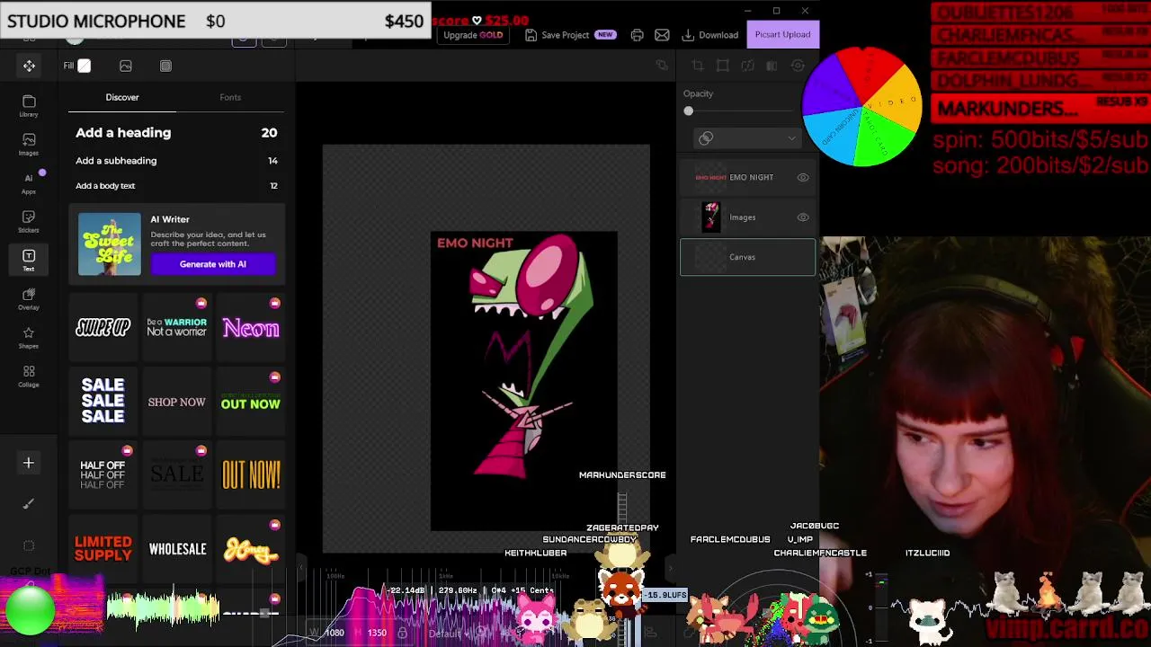Switch to the Fonts tab
Viewport: 1151px width, 647px height.
[x=230, y=97]
